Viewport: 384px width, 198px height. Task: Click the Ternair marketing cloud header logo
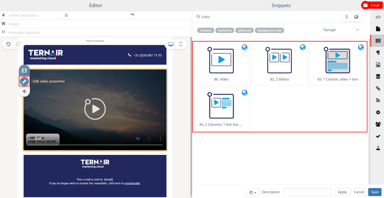(x=45, y=55)
